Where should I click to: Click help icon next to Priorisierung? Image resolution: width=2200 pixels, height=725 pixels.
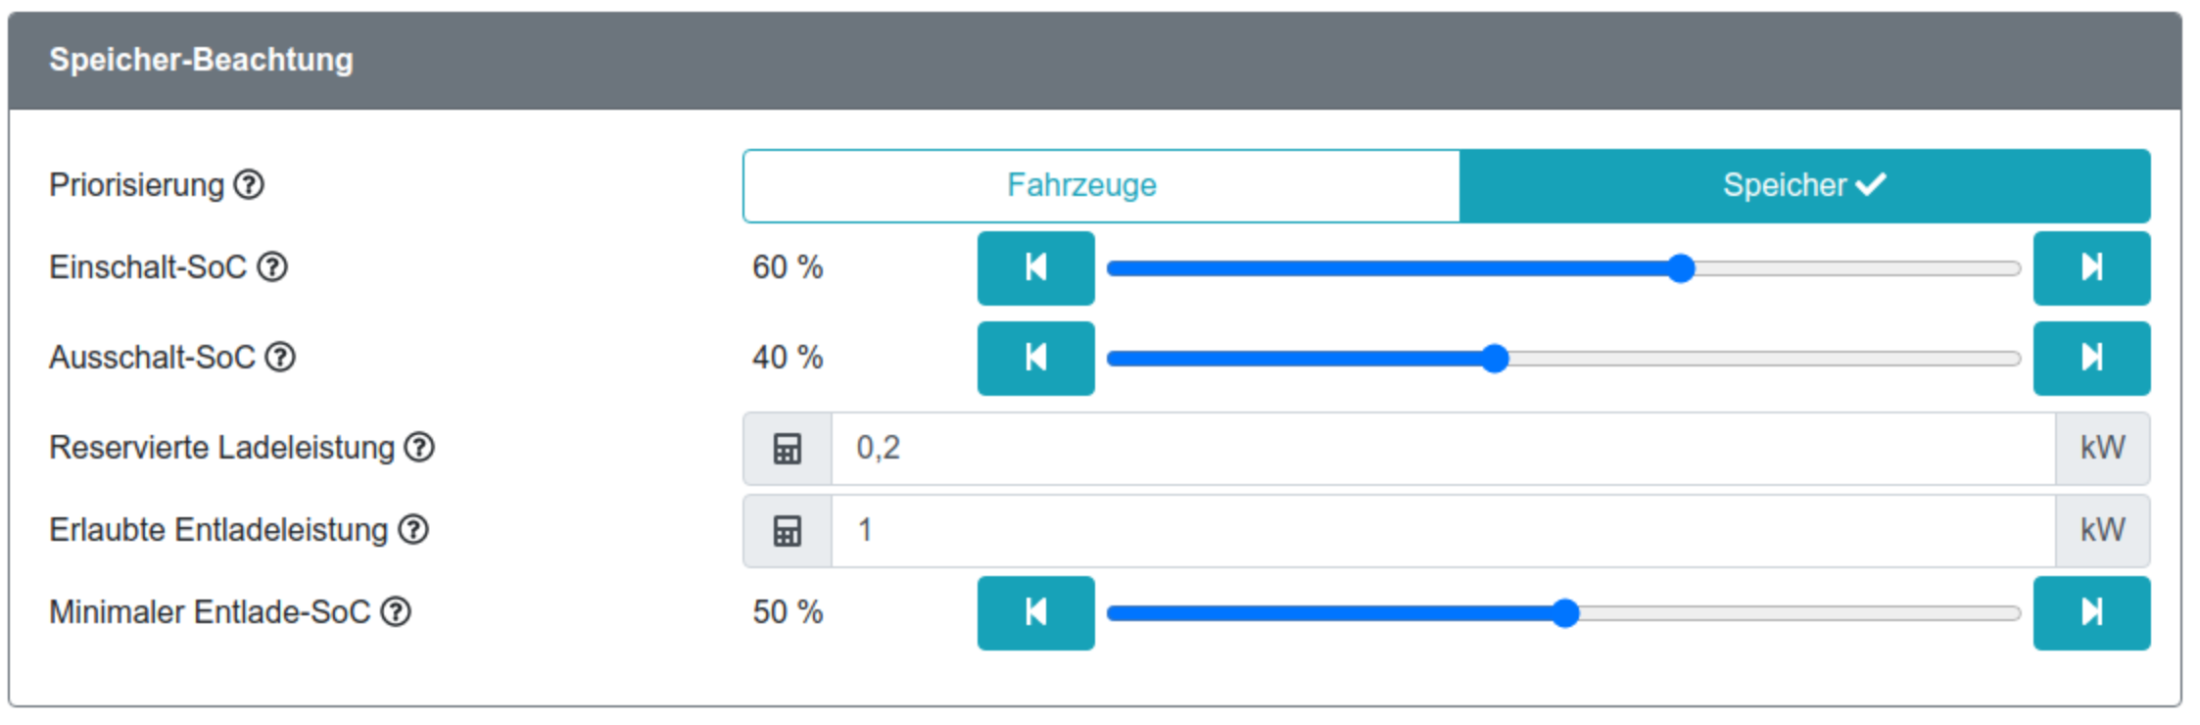249,184
